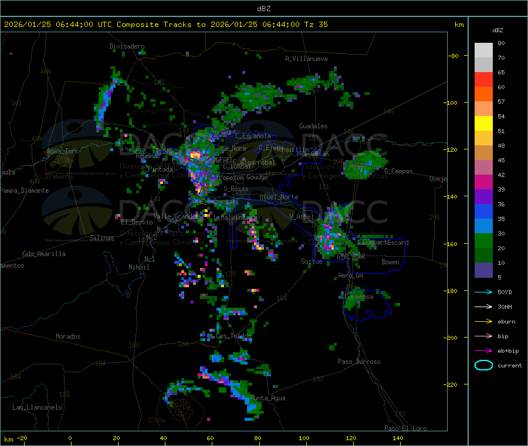Click the Aero_GA place label
The image size is (528, 446).
pos(351,275)
